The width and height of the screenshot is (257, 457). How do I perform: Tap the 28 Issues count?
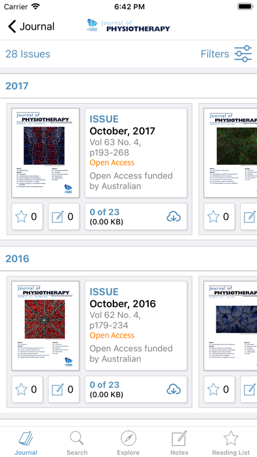(28, 54)
